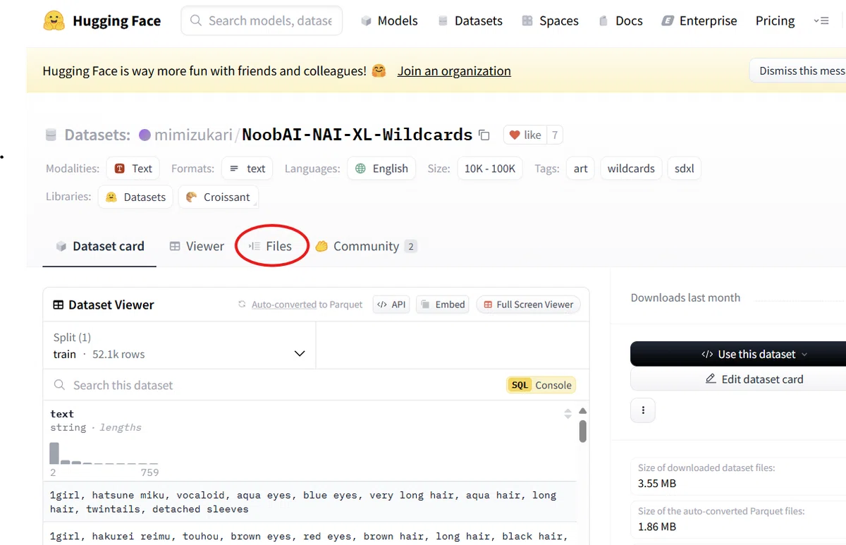Dismiss the organization banner message
This screenshot has height=545, width=846.
coord(797,71)
